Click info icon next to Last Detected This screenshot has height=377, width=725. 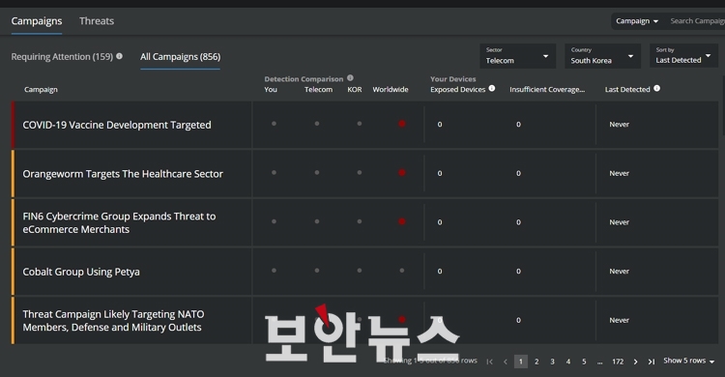[657, 88]
